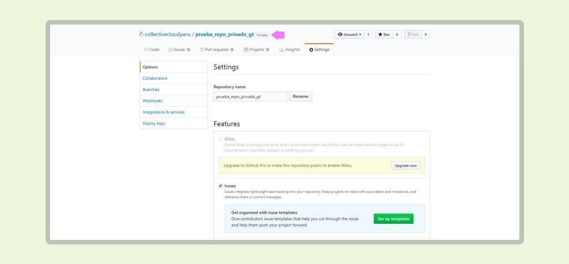This screenshot has width=569, height=264.
Task: Click the Projects board icon
Action: (x=246, y=50)
